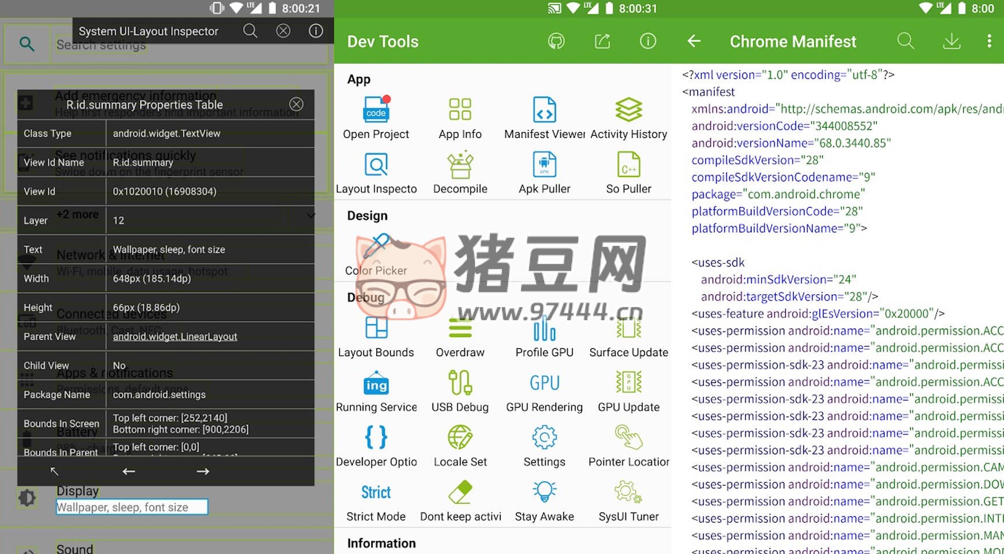
Task: Open android.widget.LinearLayout parent view link
Action: click(175, 336)
